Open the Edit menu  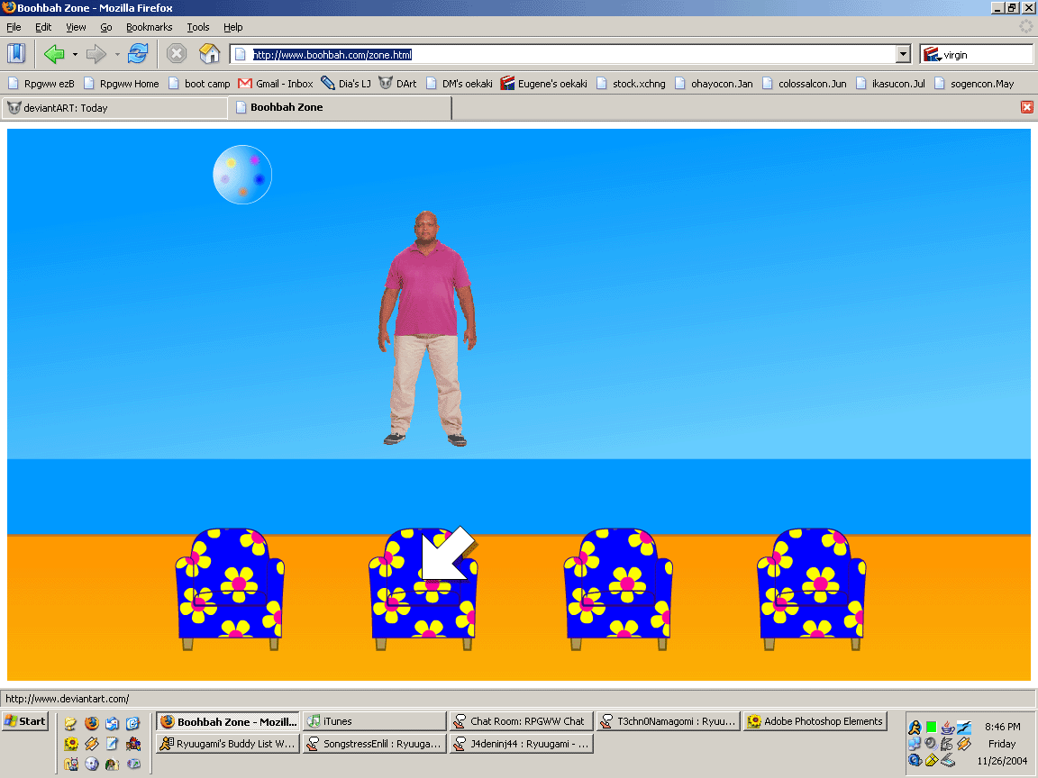(x=43, y=27)
